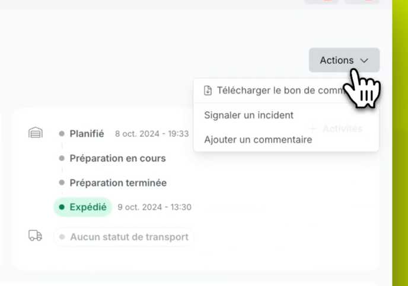Click the Planifié status label
The height and width of the screenshot is (286, 408).
coord(87,134)
